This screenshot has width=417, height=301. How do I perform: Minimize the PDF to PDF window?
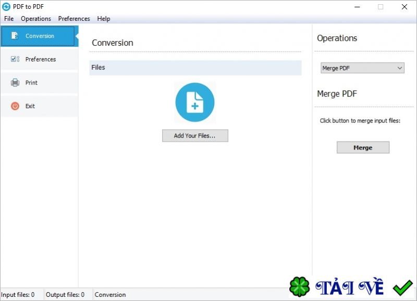click(x=357, y=7)
